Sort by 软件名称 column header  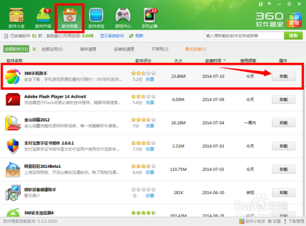coord(15,60)
